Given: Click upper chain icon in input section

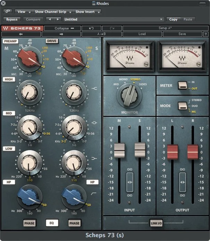Looking at the screenshot, I should pos(130,169).
